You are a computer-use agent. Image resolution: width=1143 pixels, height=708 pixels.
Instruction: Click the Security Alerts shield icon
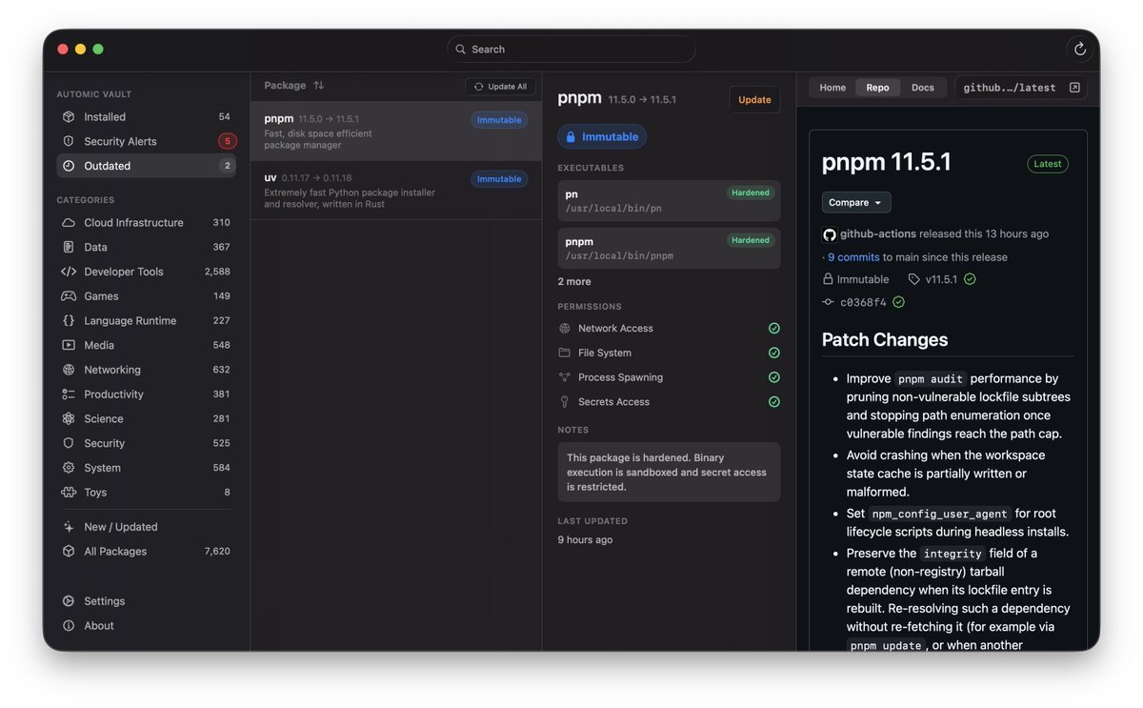click(x=69, y=141)
